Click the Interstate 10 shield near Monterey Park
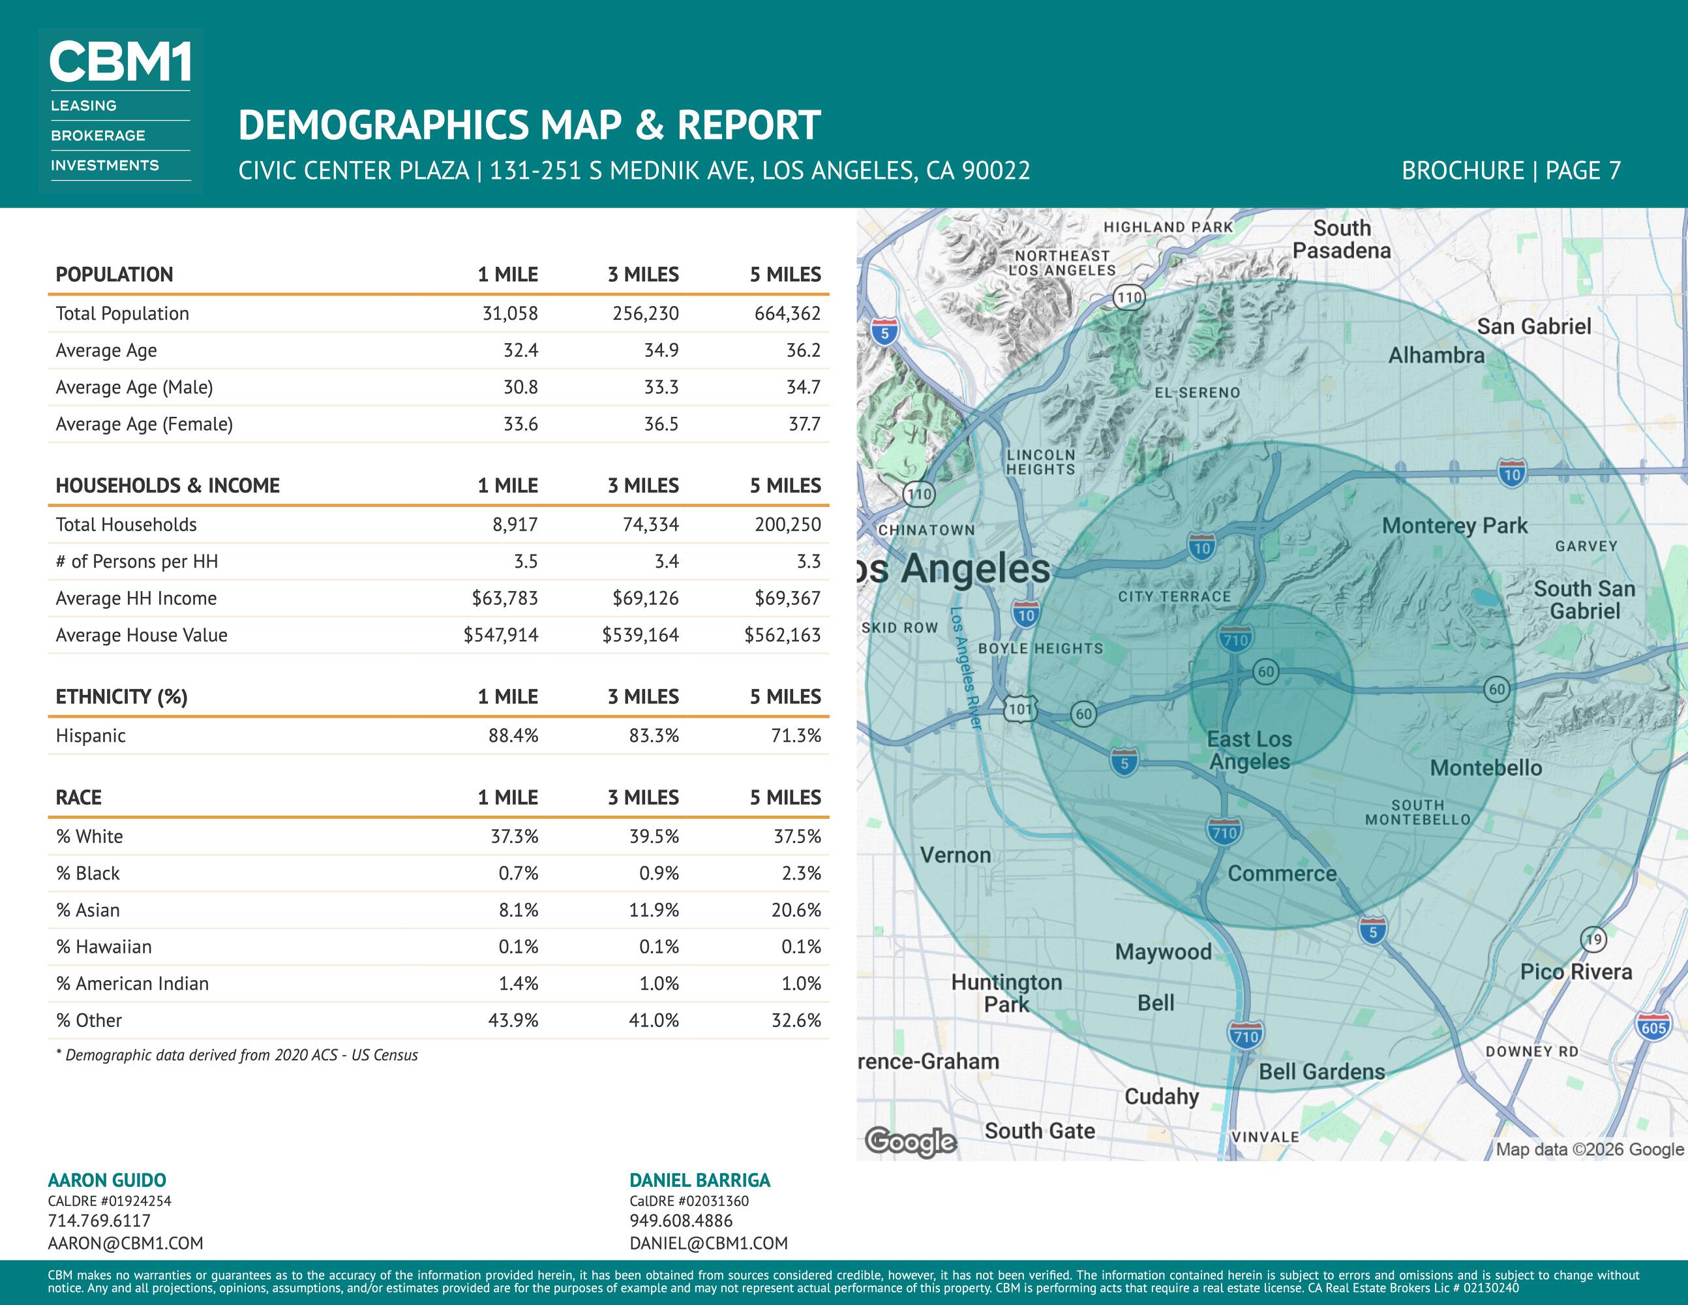This screenshot has width=1688, height=1305. (x=1512, y=473)
